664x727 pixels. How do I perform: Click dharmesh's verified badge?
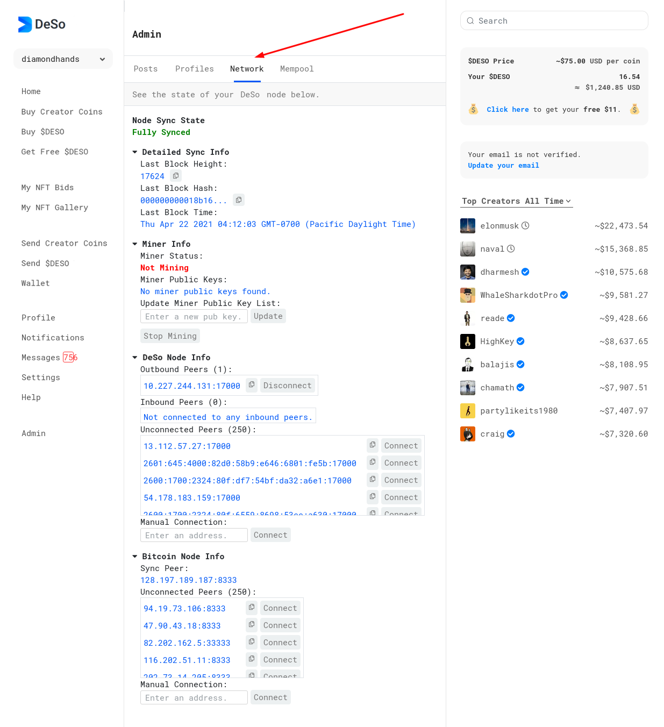(525, 272)
